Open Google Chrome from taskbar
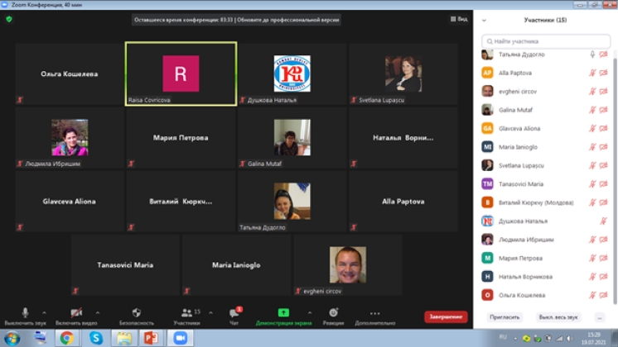The width and height of the screenshot is (618, 347). (66, 338)
